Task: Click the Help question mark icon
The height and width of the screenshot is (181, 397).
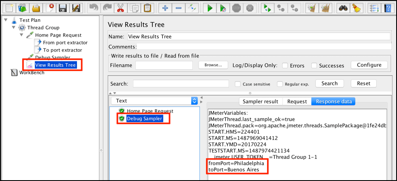Action: (x=387, y=8)
